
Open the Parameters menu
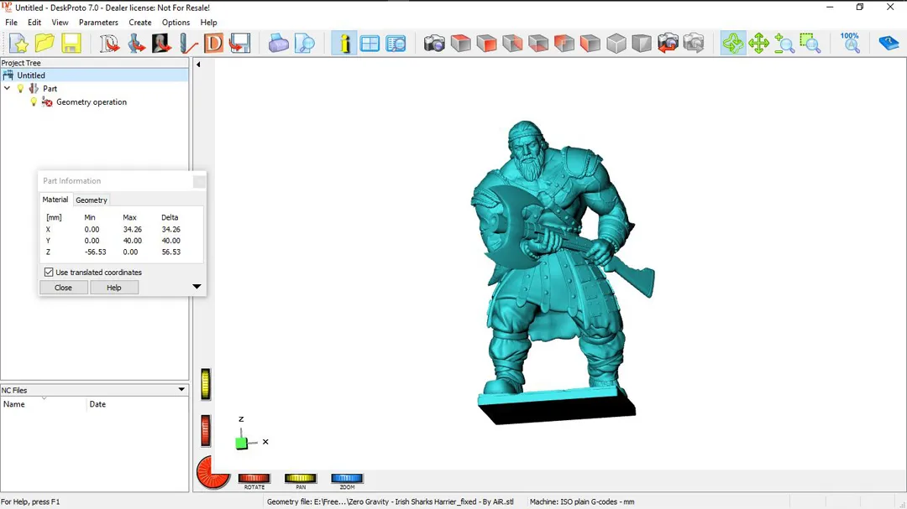click(98, 23)
